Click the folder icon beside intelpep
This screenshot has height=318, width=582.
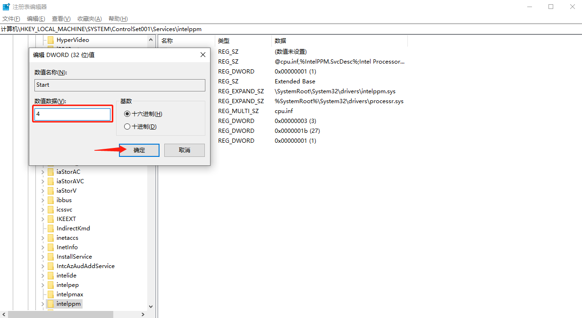[x=51, y=285]
